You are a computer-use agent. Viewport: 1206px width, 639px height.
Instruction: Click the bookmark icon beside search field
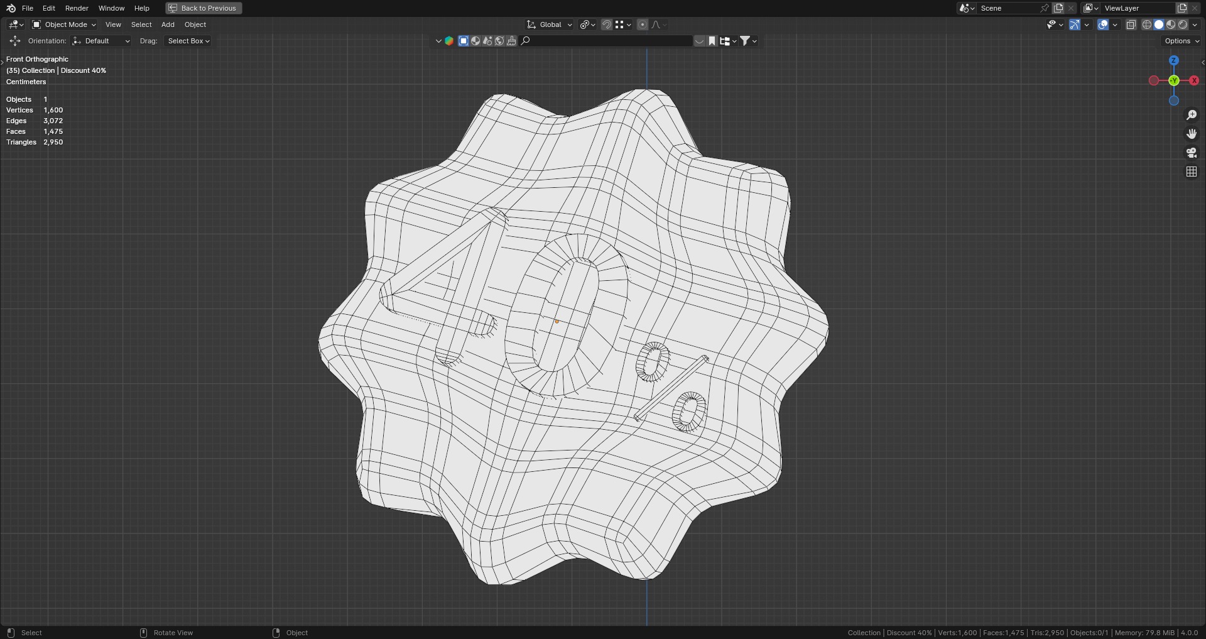pyautogui.click(x=712, y=41)
